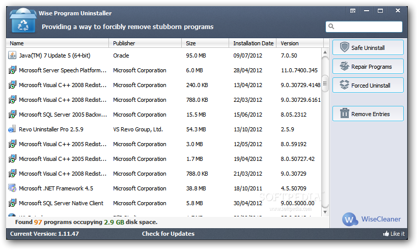Click the thumbs-up Like it icon
Viewport: 418px width, 250px height.
point(385,234)
